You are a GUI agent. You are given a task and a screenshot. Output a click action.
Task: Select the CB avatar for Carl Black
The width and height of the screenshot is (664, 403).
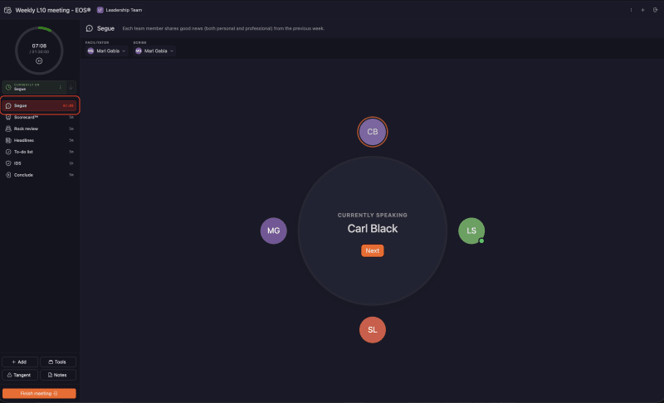(372, 132)
